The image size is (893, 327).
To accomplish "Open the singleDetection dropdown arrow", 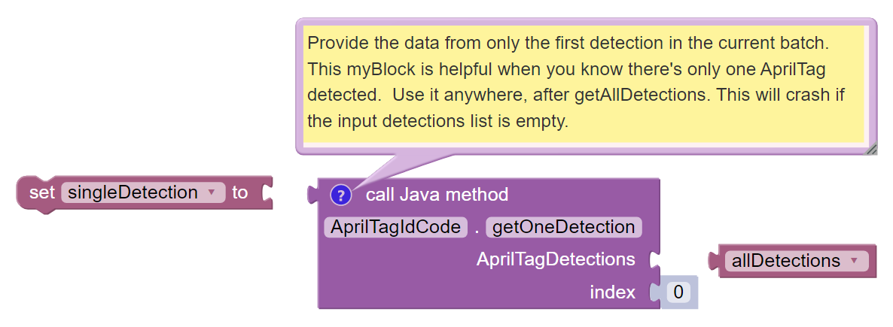I will point(212,193).
